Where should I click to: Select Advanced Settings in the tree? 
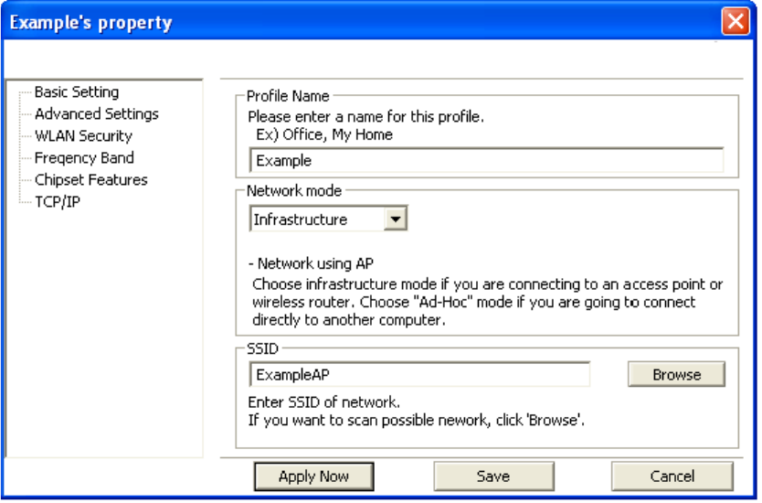pos(97,113)
